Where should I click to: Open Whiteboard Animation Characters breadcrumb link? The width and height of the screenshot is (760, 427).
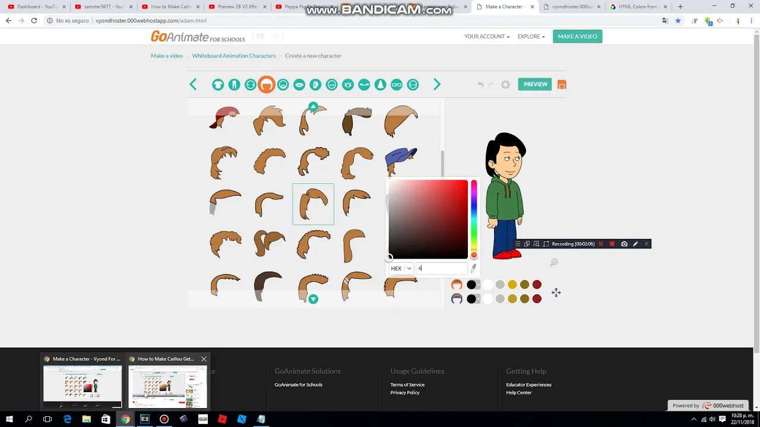point(234,56)
